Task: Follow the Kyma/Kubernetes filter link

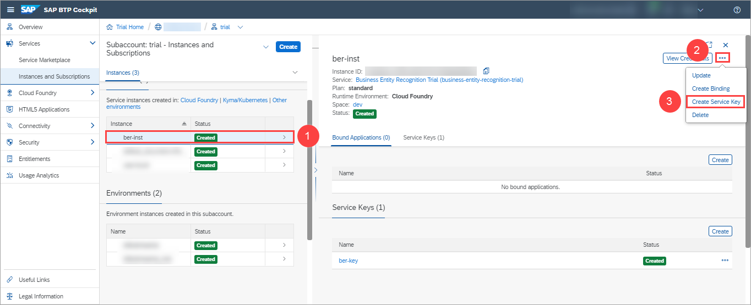Action: click(x=245, y=101)
